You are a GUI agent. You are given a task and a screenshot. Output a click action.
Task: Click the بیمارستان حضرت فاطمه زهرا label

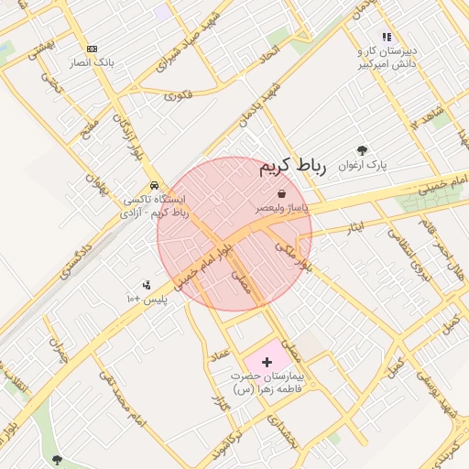(267, 383)
